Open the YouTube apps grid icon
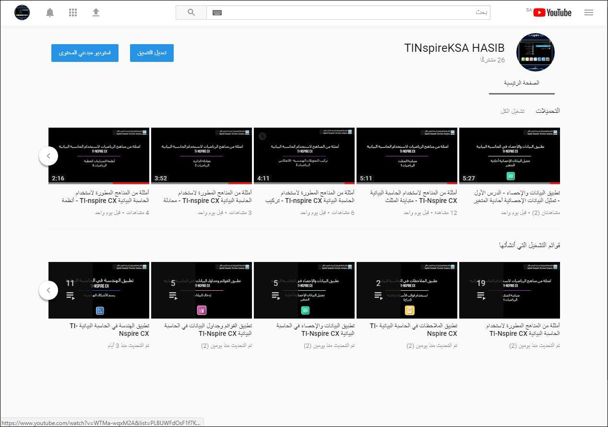 (x=73, y=12)
